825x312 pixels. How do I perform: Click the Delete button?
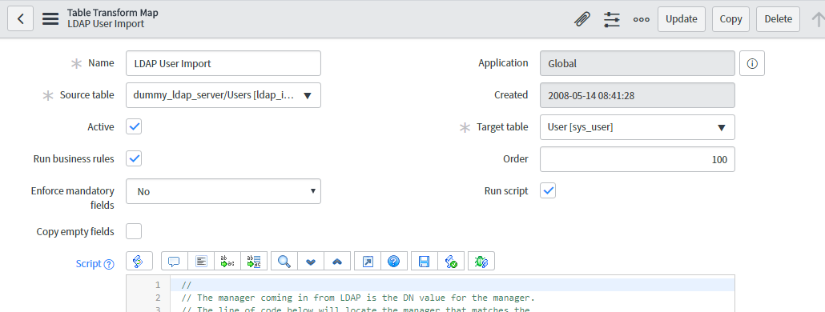[779, 19]
